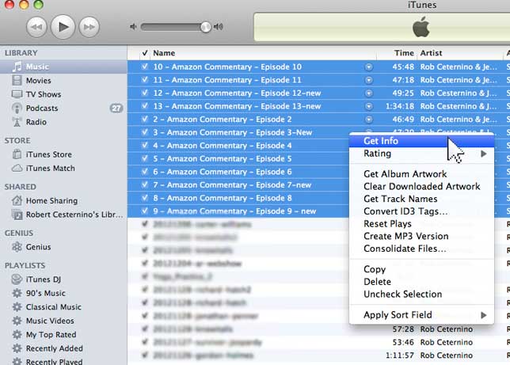Screen dimensions: 510x365
Task: Choose Uncheck Selection
Action: (421, 294)
